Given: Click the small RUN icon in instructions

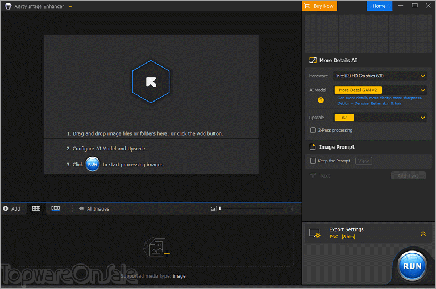Looking at the screenshot, I should point(92,164).
